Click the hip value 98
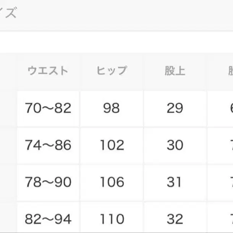 tap(112, 108)
